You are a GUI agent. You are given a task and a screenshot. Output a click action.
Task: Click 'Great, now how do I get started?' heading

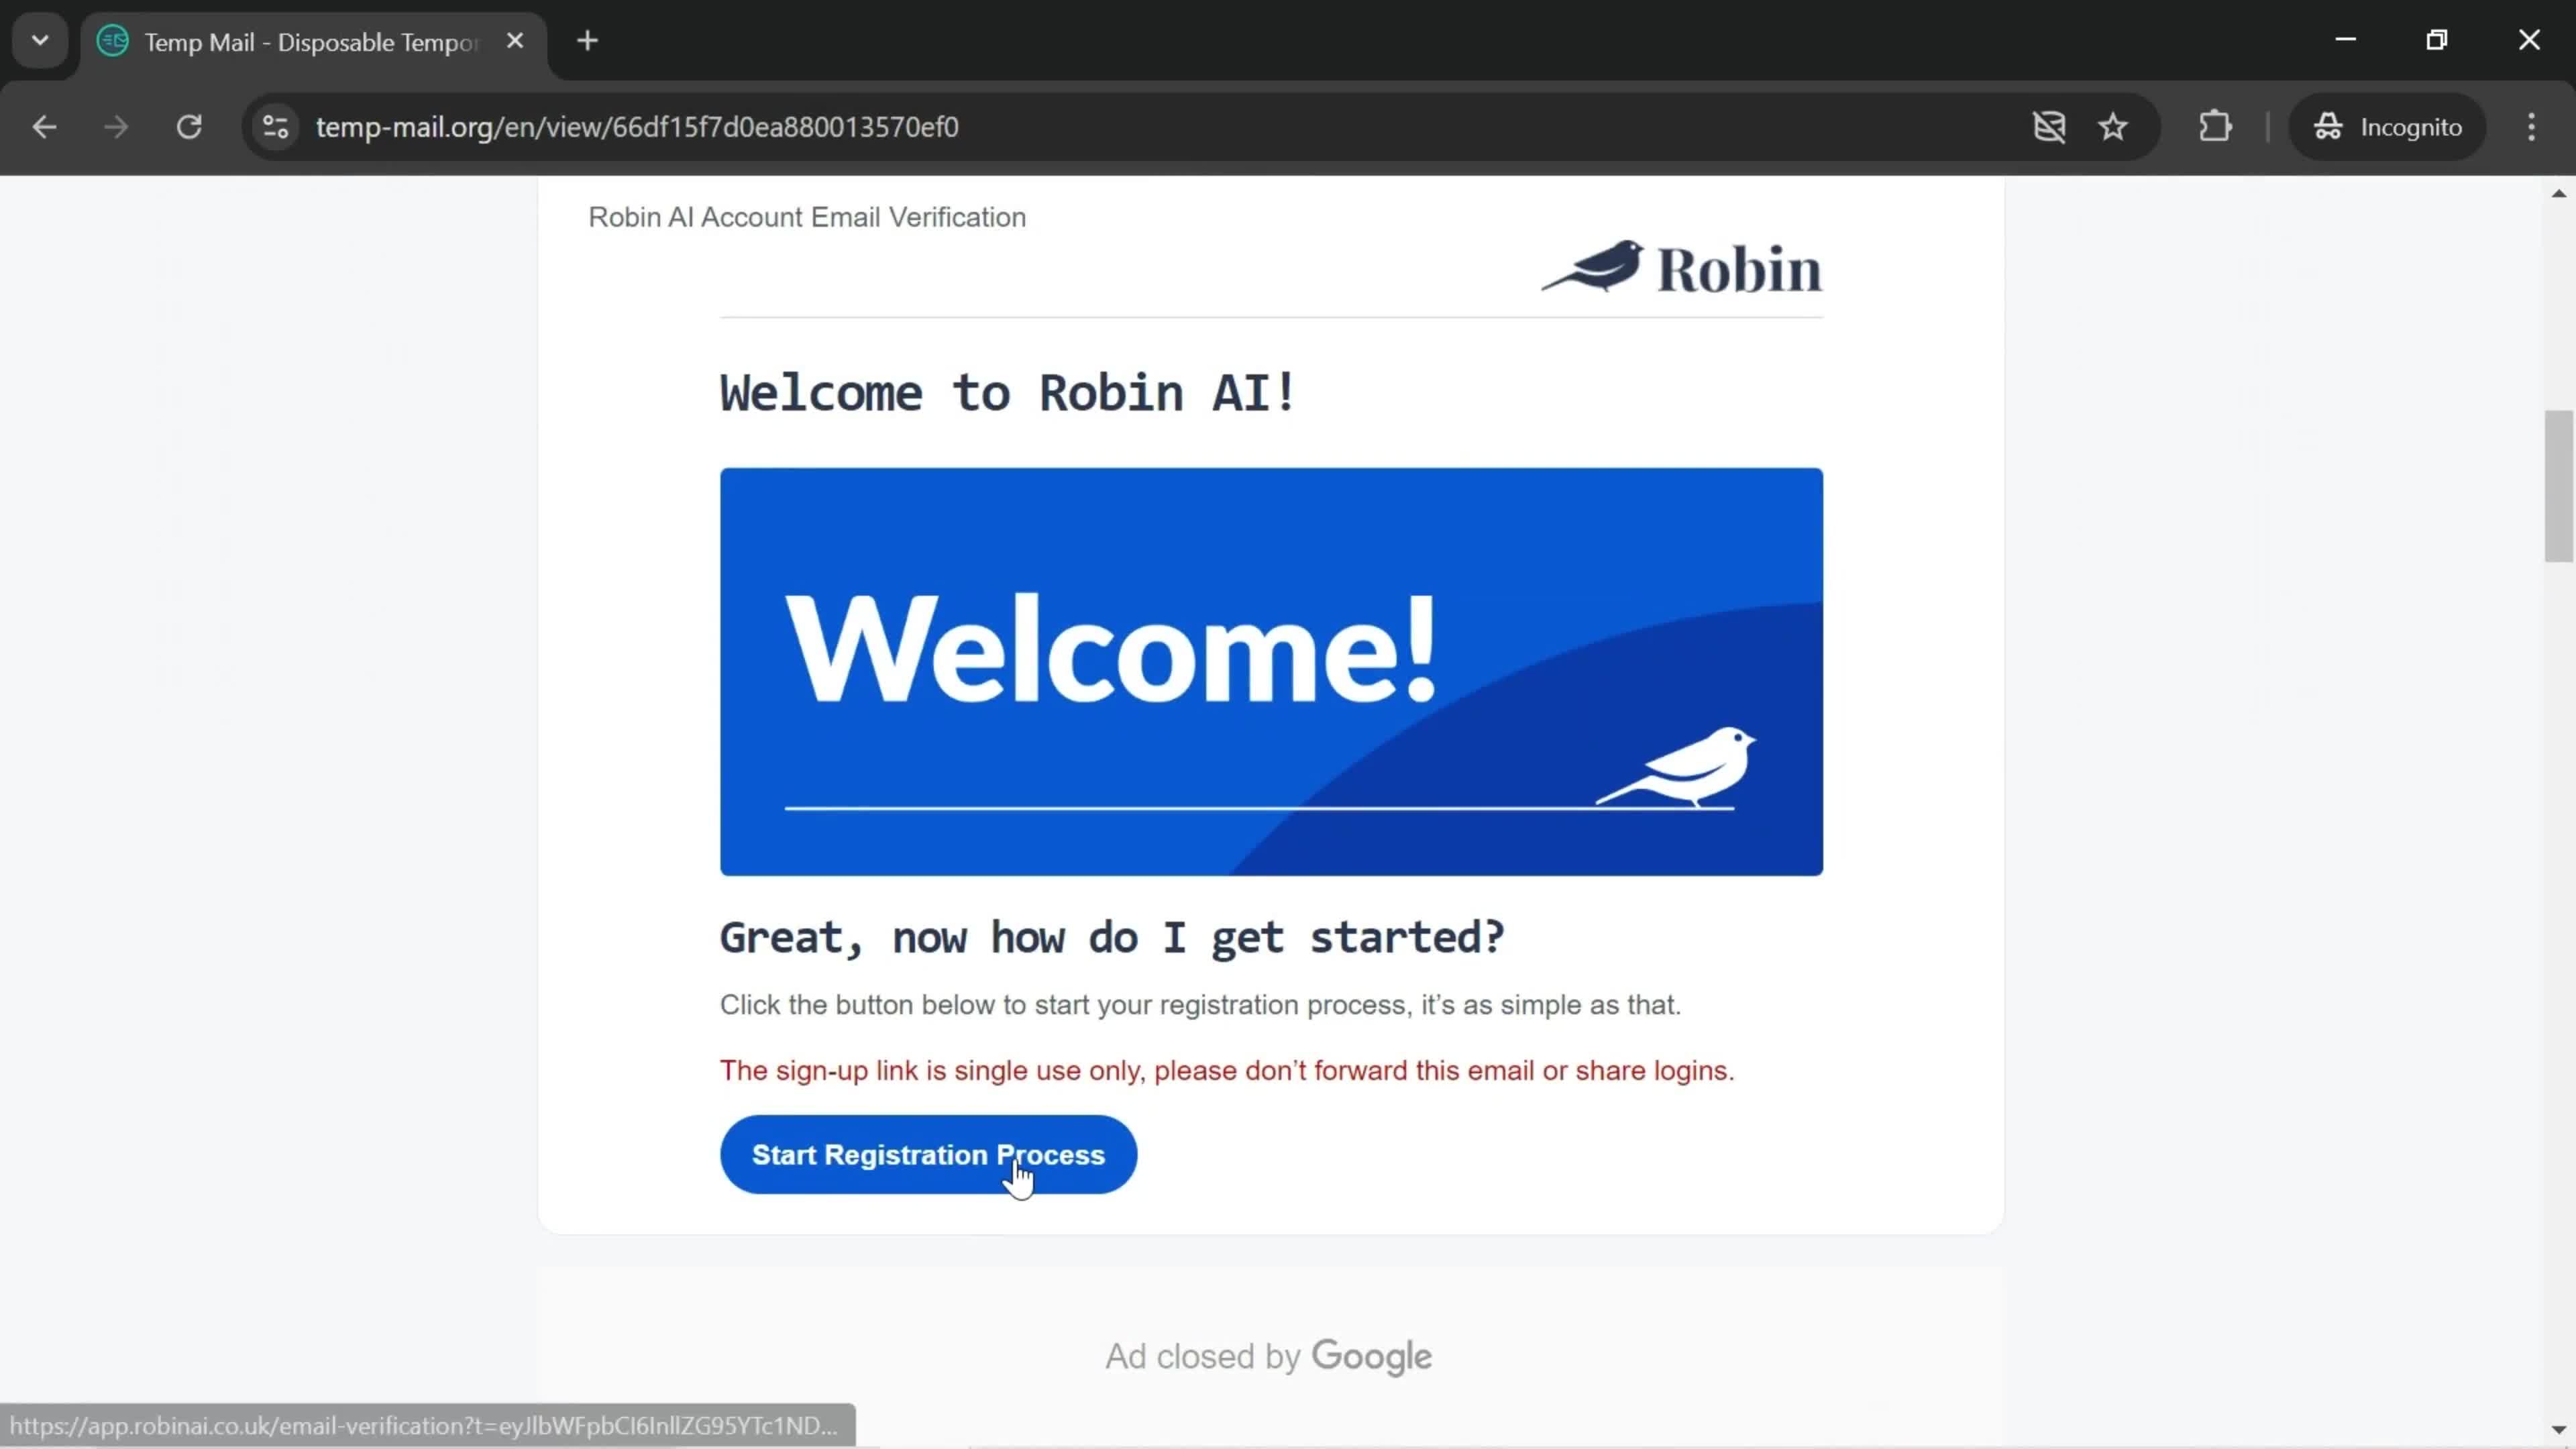point(1112,937)
